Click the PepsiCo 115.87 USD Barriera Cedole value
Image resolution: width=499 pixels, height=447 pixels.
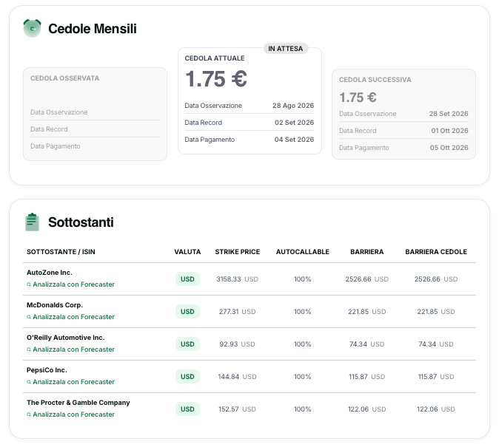436,377
